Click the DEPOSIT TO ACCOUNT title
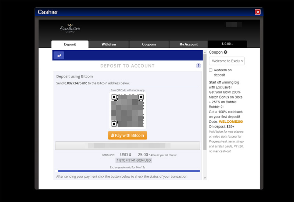This screenshot has height=202, width=294. 128,66
